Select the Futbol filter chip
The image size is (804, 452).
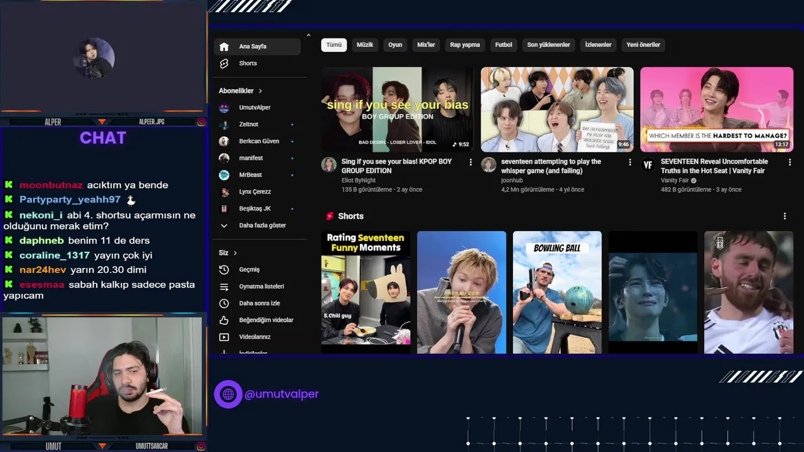[504, 45]
